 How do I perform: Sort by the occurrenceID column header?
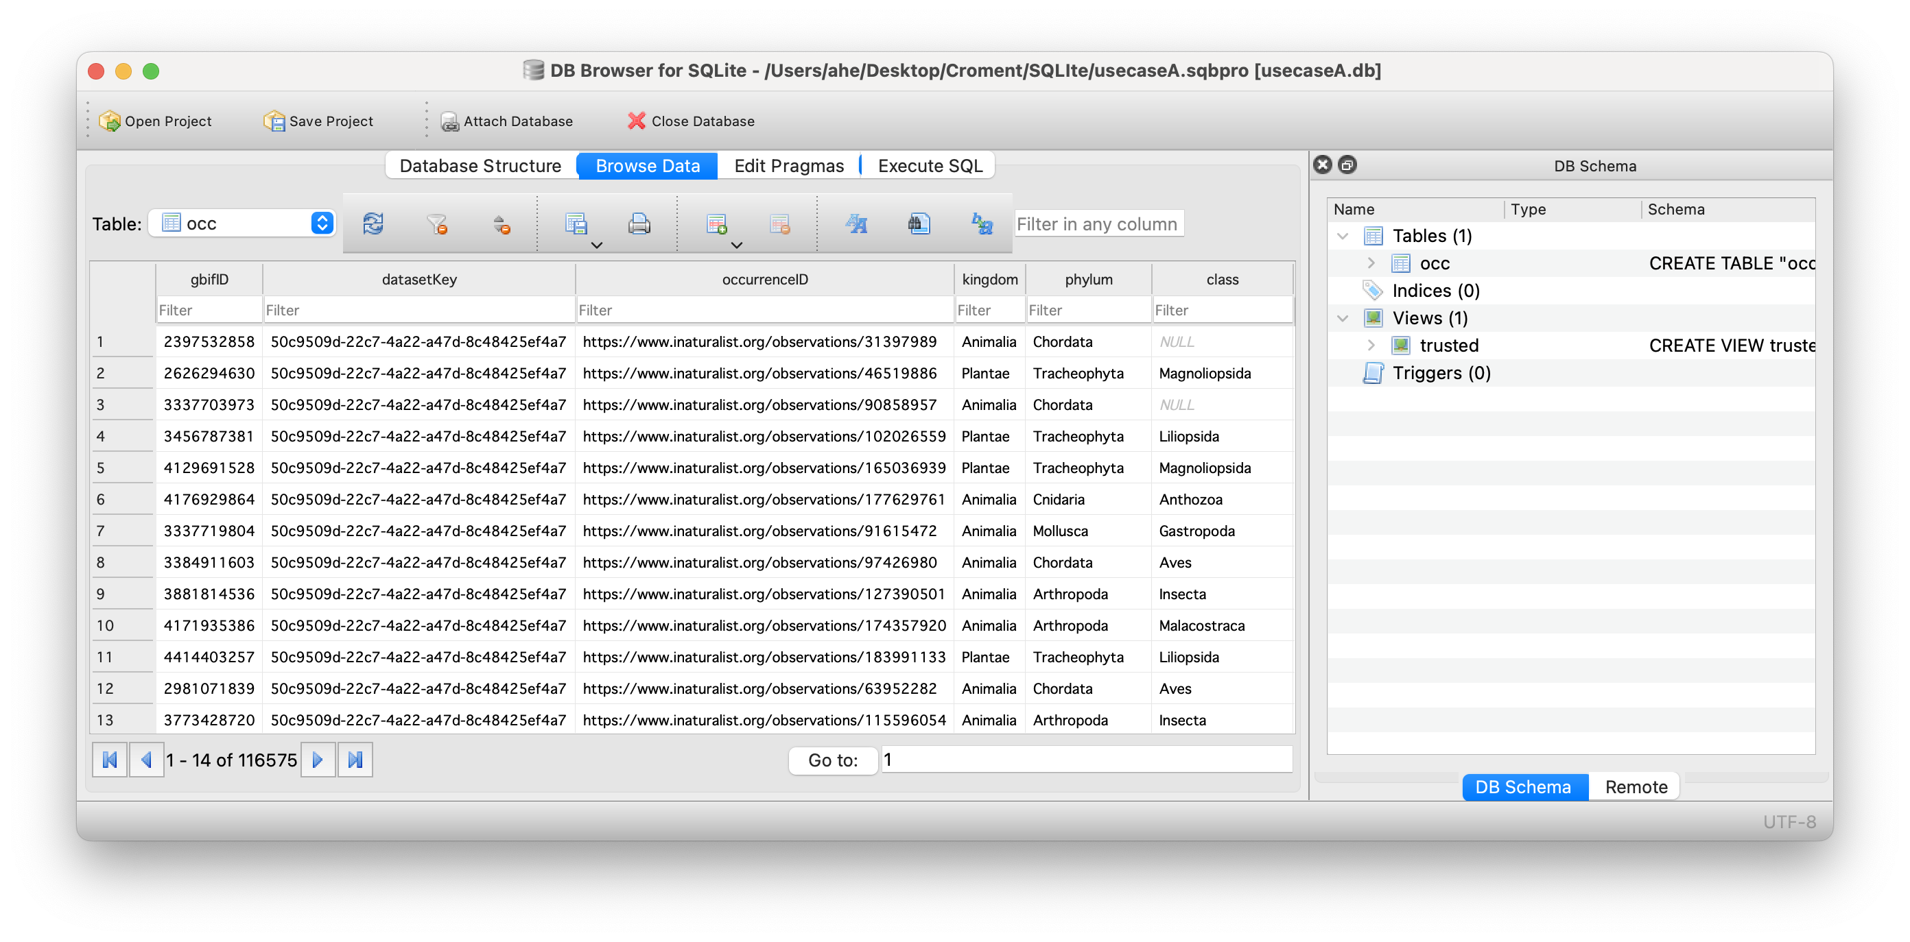tap(764, 280)
